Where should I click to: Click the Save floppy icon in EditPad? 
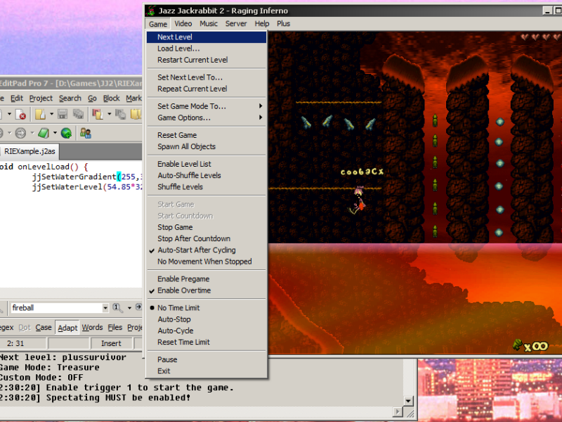pos(63,115)
